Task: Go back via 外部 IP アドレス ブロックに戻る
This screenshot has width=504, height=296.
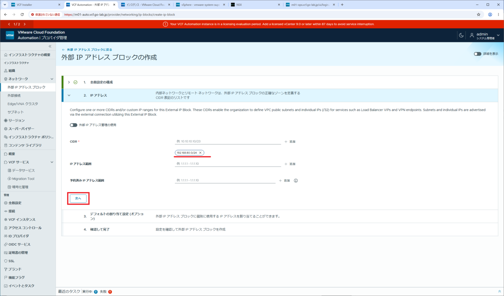Action: pos(87,49)
